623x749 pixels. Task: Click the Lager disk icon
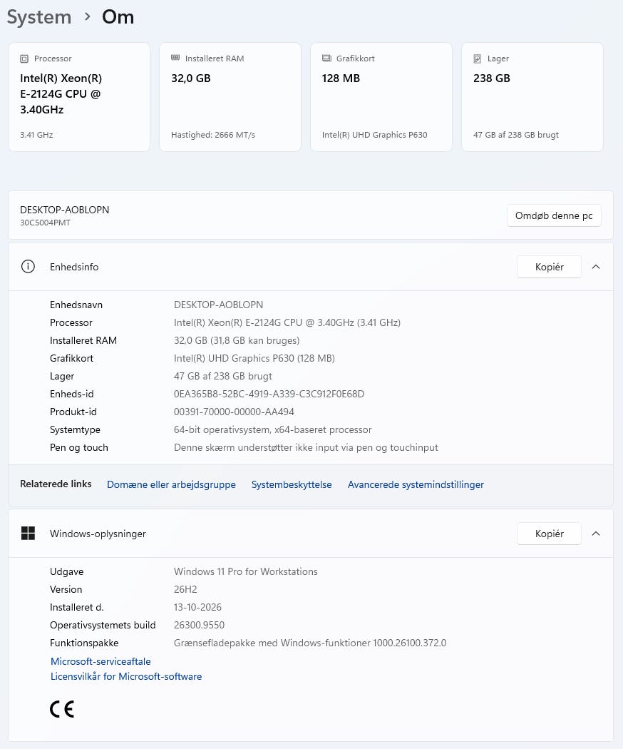pyautogui.click(x=478, y=58)
